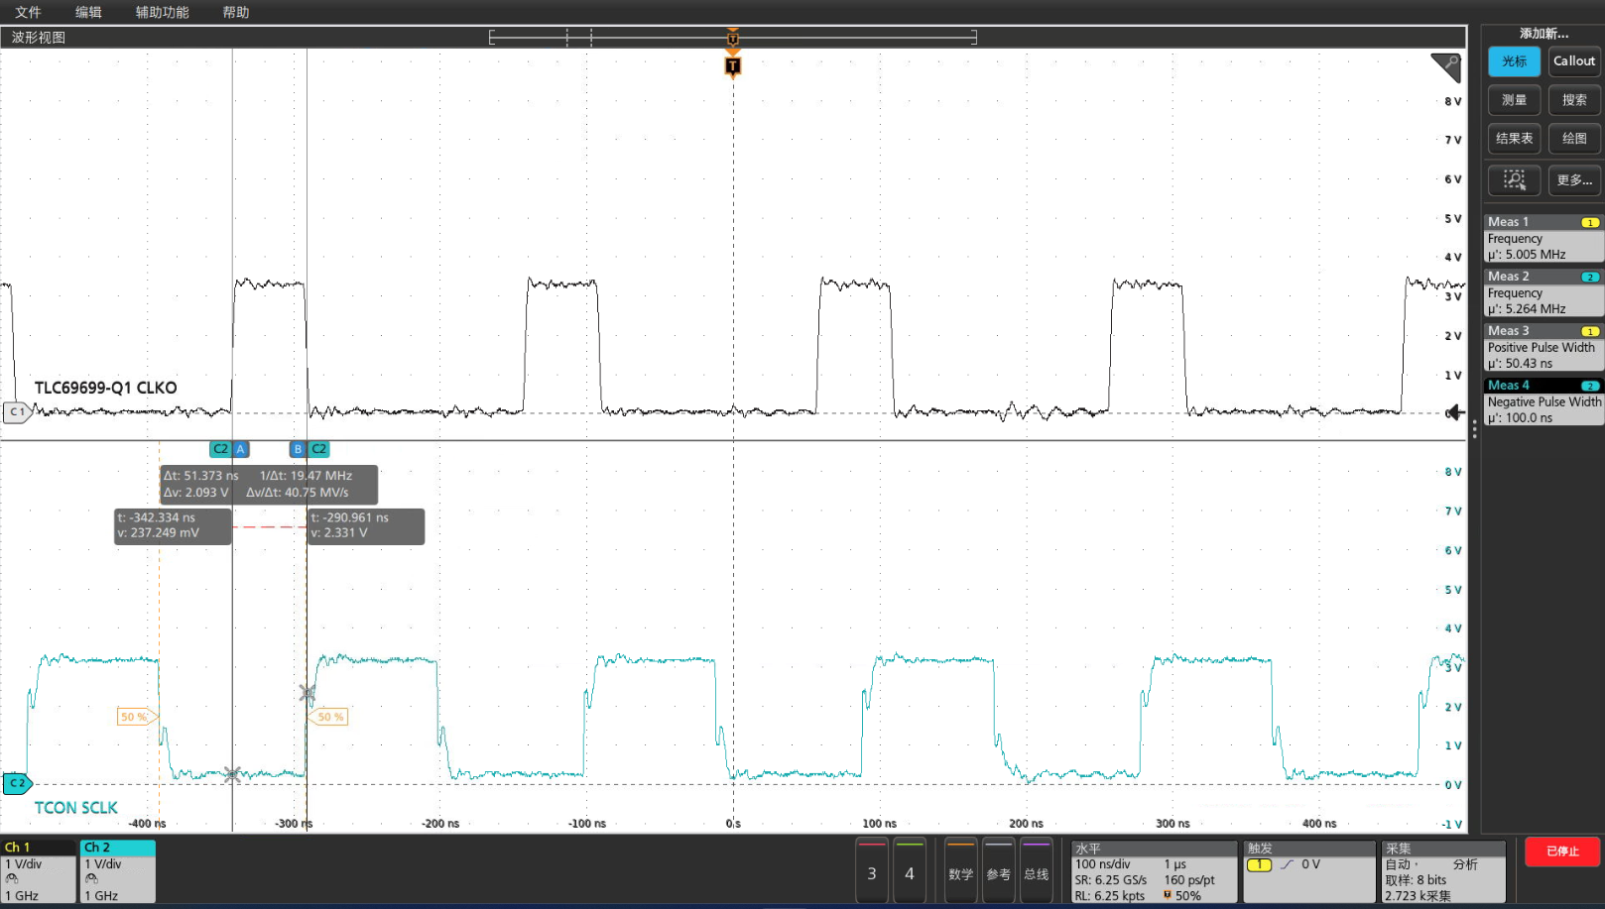The height and width of the screenshot is (909, 1605).
Task: Open the Trigger (触发) settings badge
Action: click(x=1308, y=872)
